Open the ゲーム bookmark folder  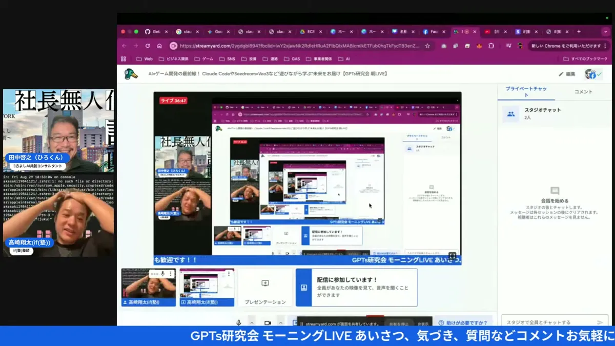tap(203, 59)
